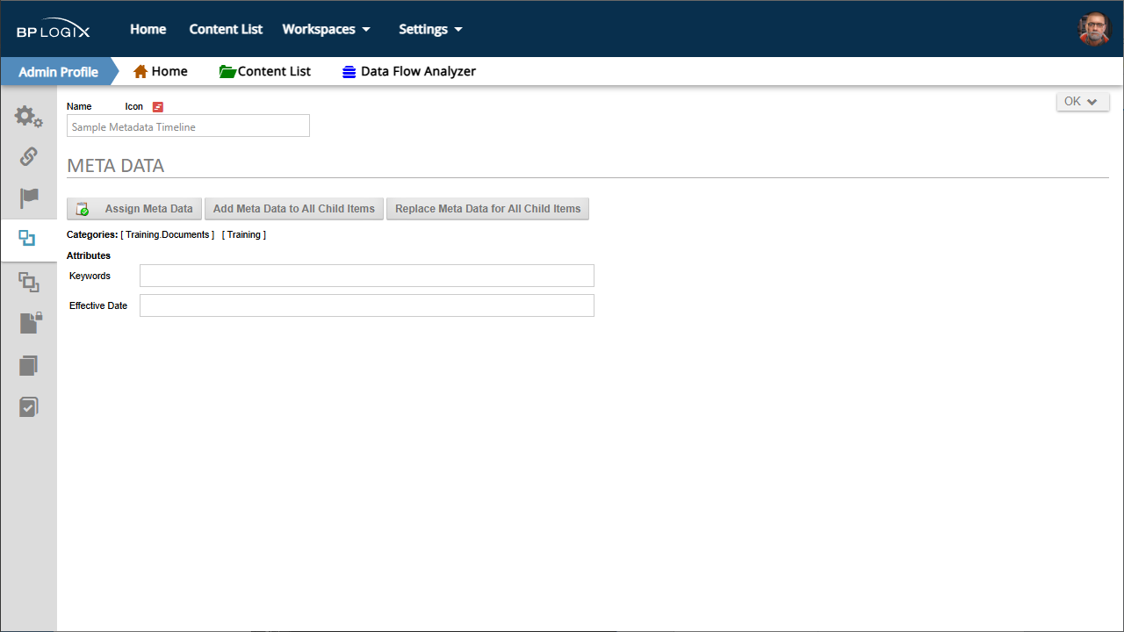1124x632 pixels.
Task: Click the Keywords input field
Action: pos(367,276)
